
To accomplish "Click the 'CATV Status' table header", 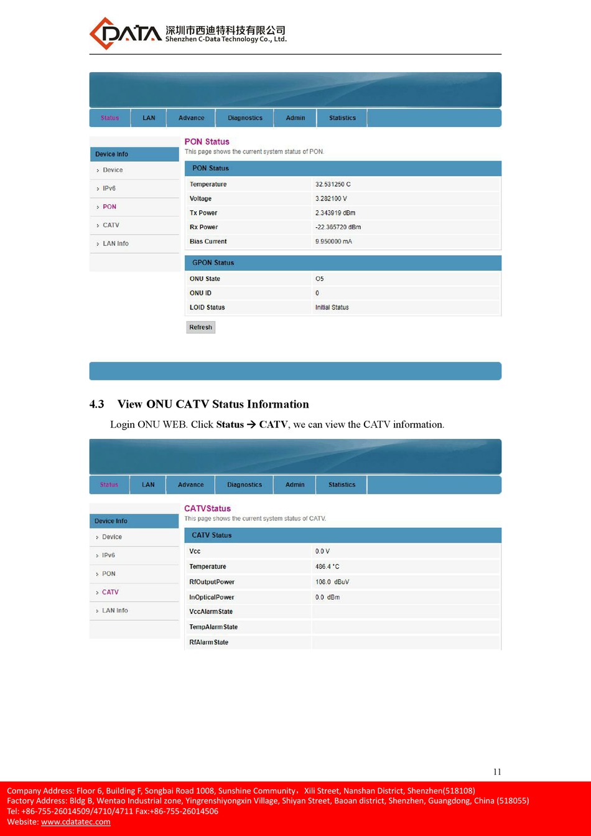I will [x=343, y=535].
